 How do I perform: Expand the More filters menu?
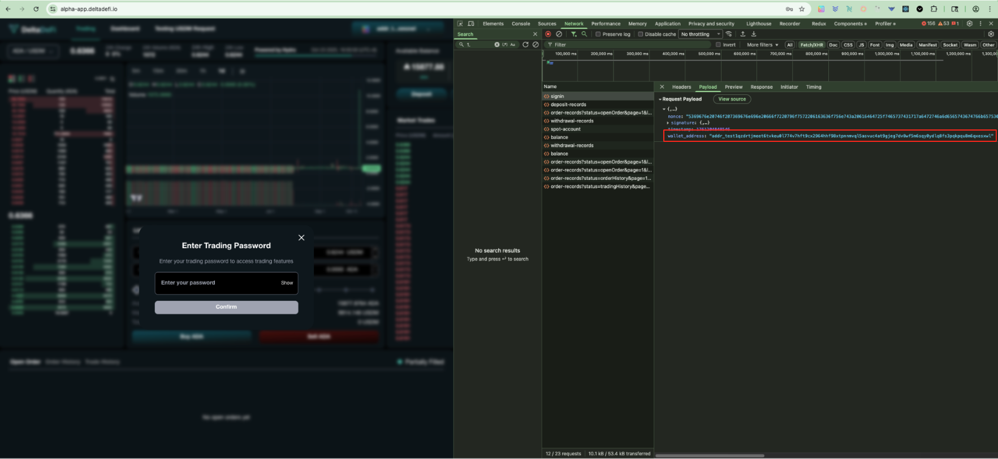pos(762,45)
